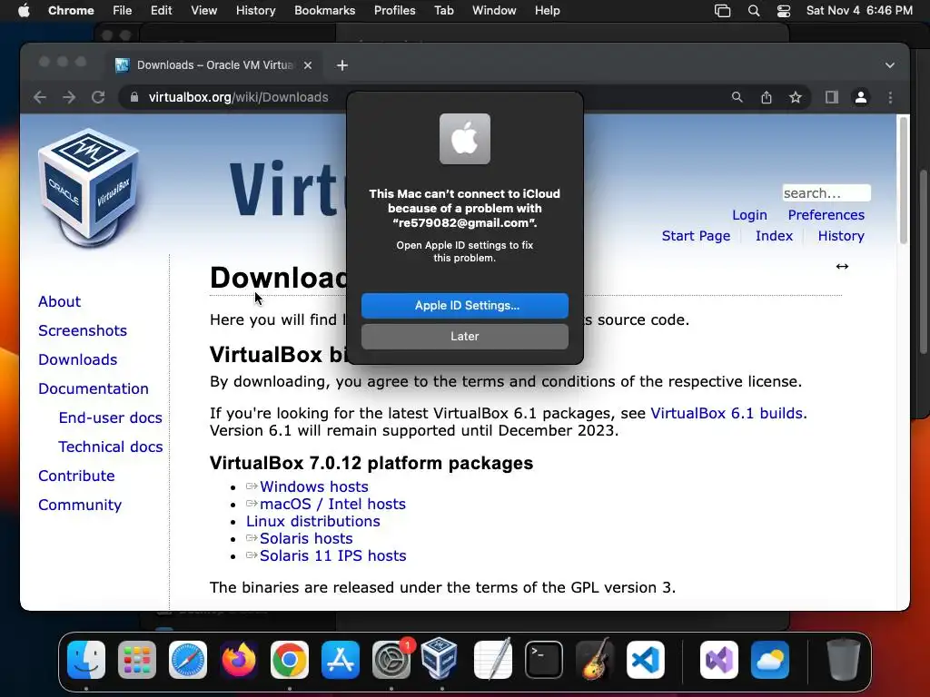Share this page using share icon
Screen dimensions: 930x697
point(767,97)
